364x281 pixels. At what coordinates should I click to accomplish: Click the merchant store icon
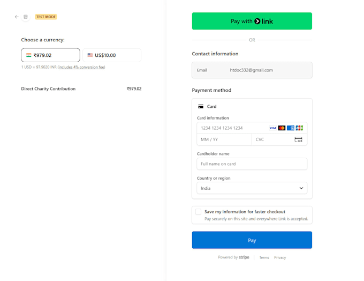(26, 17)
